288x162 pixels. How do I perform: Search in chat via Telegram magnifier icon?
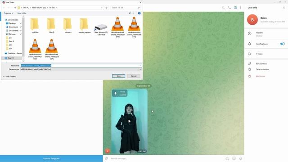tap(223, 8)
